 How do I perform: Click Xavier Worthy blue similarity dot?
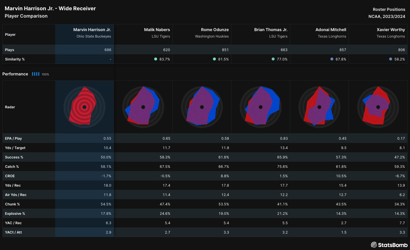click(x=391, y=59)
